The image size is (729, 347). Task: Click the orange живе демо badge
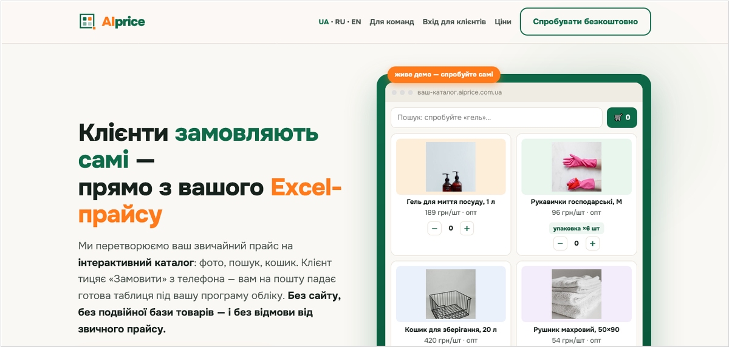tap(444, 75)
